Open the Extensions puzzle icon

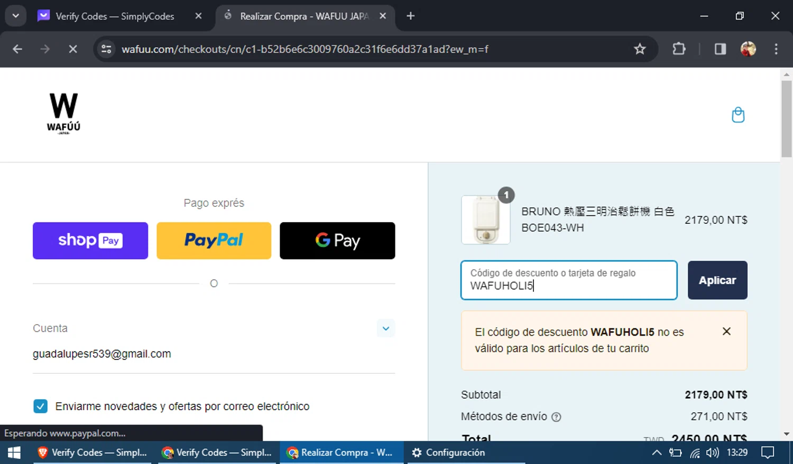coord(679,49)
